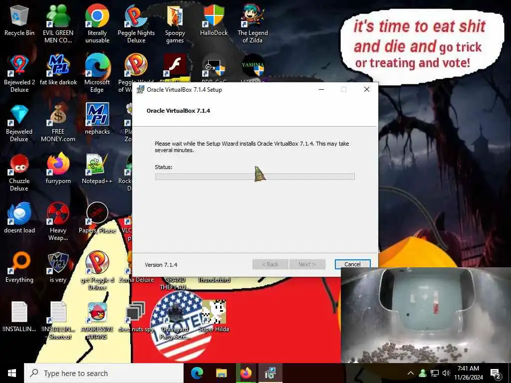Select the Super Hilda desktop icon
This screenshot has height=383, width=511.
[214, 316]
